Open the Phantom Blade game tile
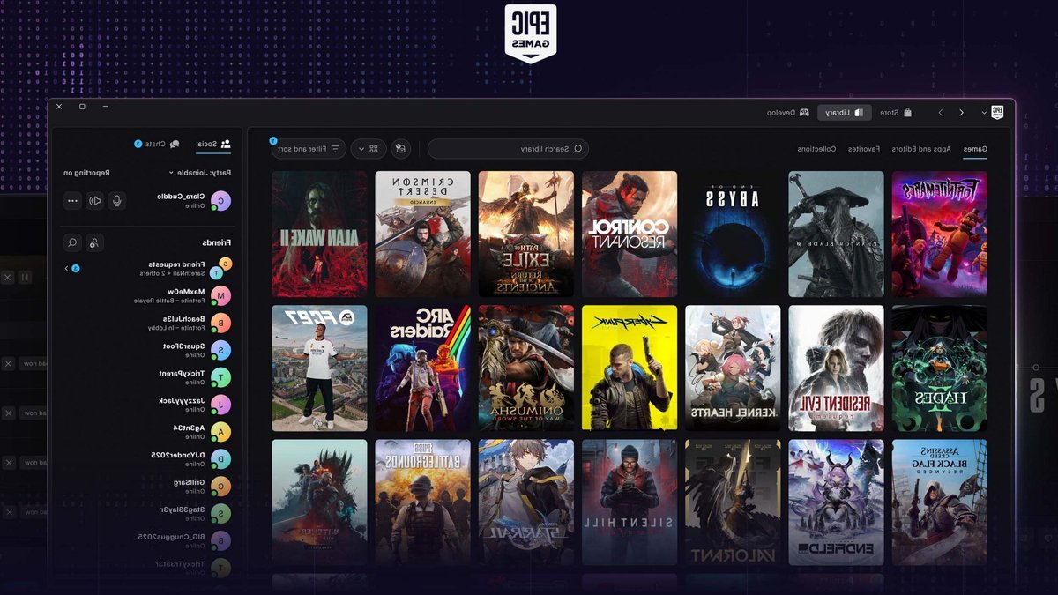The height and width of the screenshot is (595, 1058). click(836, 234)
